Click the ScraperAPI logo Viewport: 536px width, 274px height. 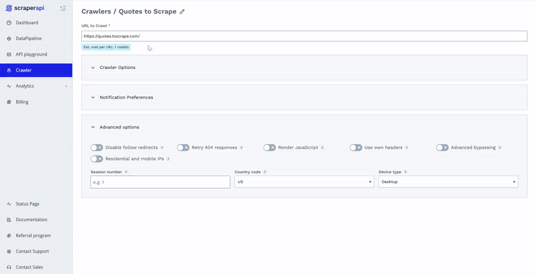coord(25,8)
